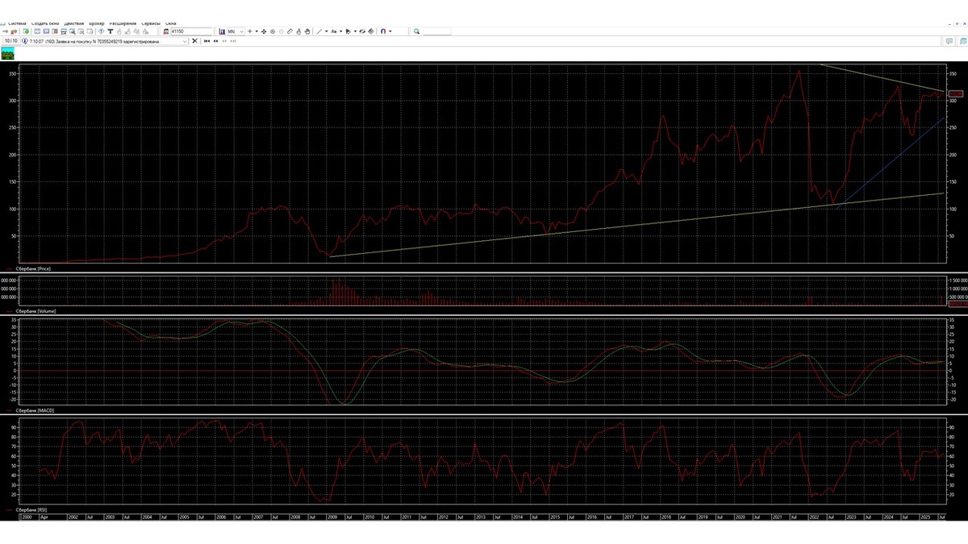This screenshot has width=968, height=544.
Task: Click the Сбербанк [RSI] legend label
Action: pos(32,510)
